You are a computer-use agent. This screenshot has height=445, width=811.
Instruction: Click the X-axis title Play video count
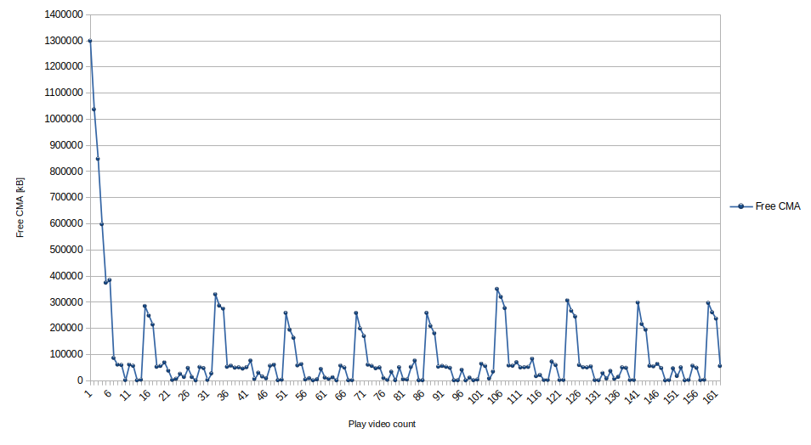[382, 424]
